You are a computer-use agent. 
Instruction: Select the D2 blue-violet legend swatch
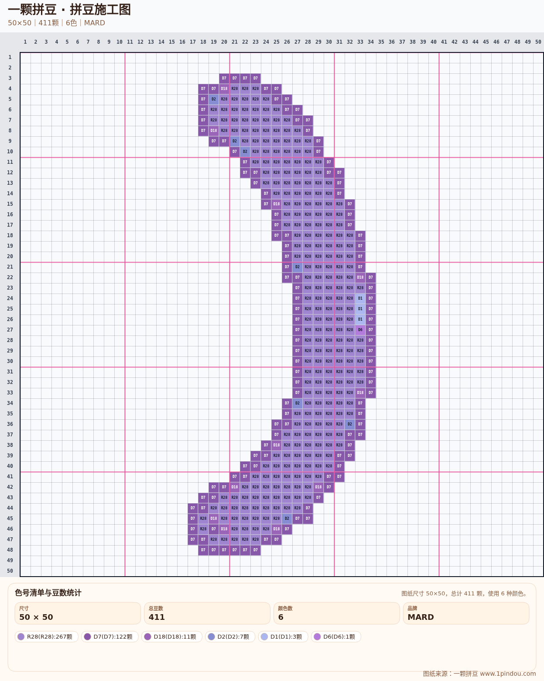[x=212, y=637]
